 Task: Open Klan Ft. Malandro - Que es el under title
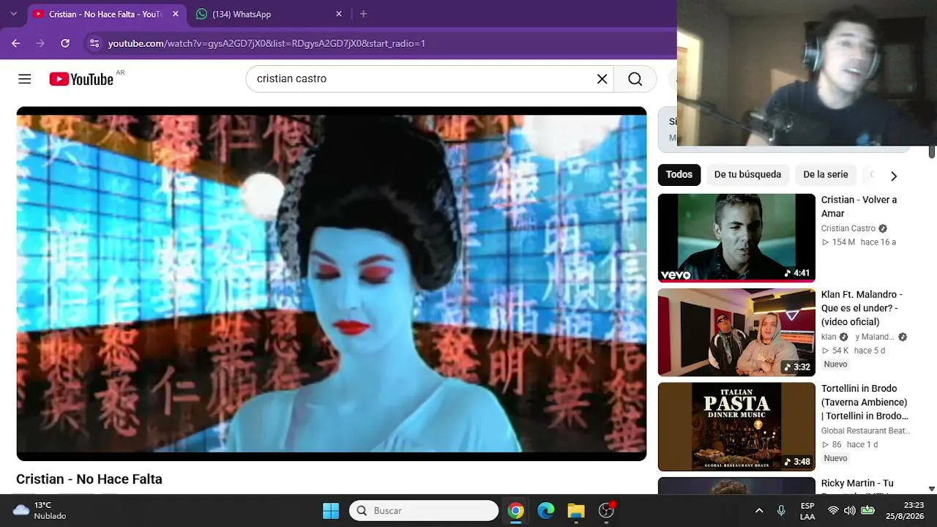(862, 308)
